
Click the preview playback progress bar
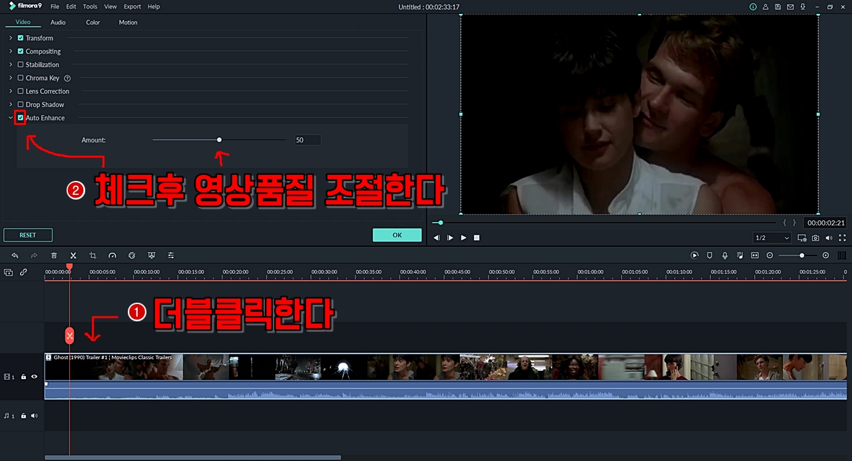point(604,222)
